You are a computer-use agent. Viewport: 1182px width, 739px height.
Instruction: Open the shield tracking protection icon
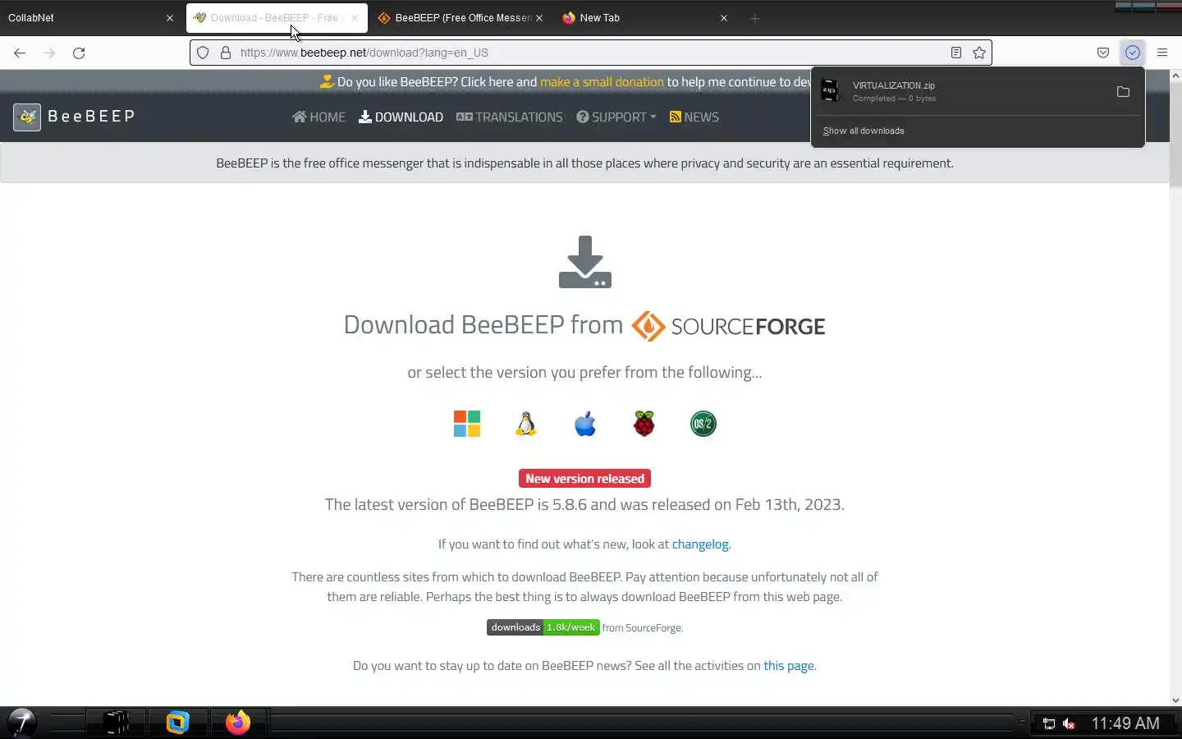[x=203, y=53]
